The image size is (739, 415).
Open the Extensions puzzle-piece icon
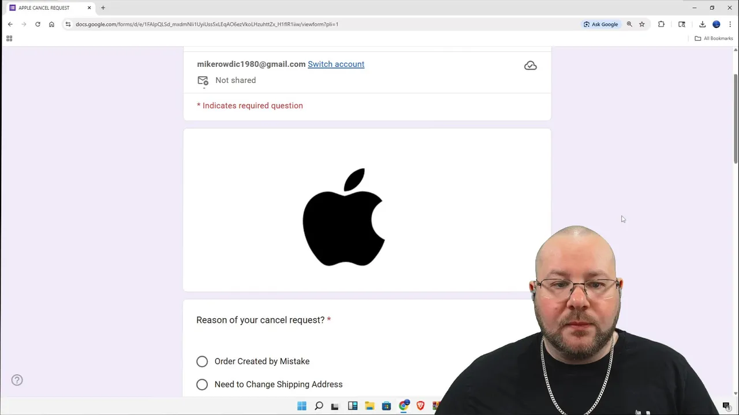click(x=661, y=24)
